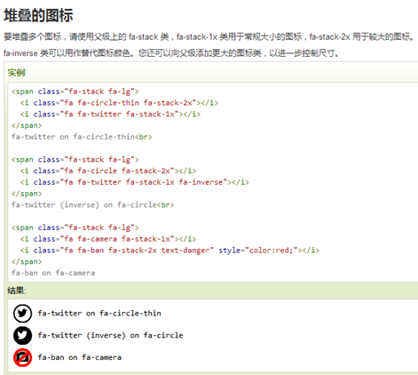
Task: Click code line with fa-circle-thin fa-stack-2x
Action: coord(119,103)
